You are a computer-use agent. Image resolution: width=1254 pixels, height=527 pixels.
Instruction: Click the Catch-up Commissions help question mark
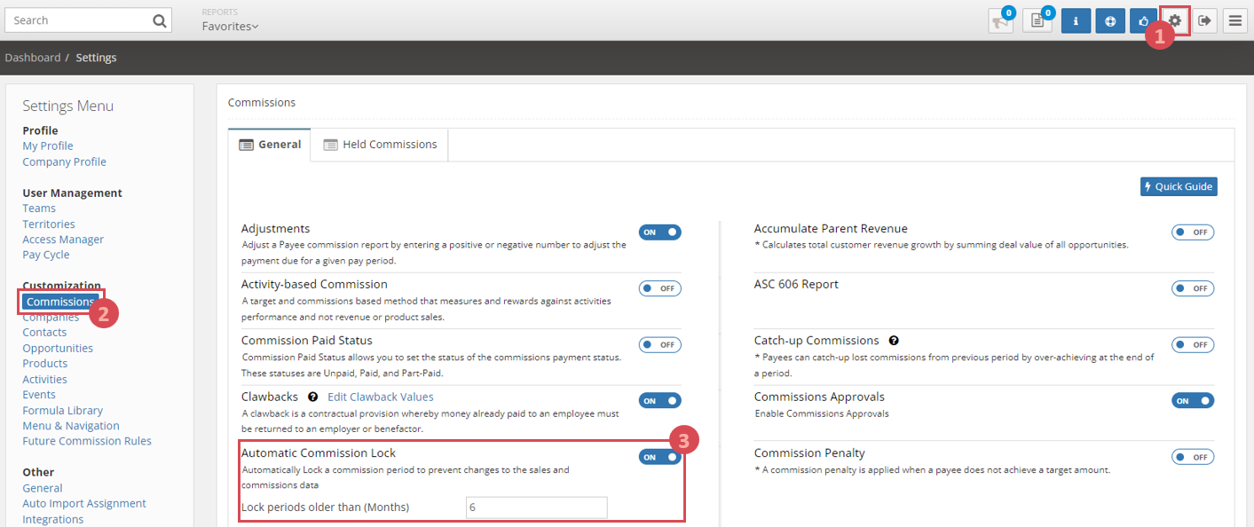[894, 341]
